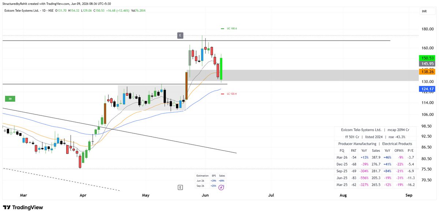The width and height of the screenshot is (439, 215).
Task: Click the Jun label on time axis
Action: pyautogui.click(x=205, y=195)
